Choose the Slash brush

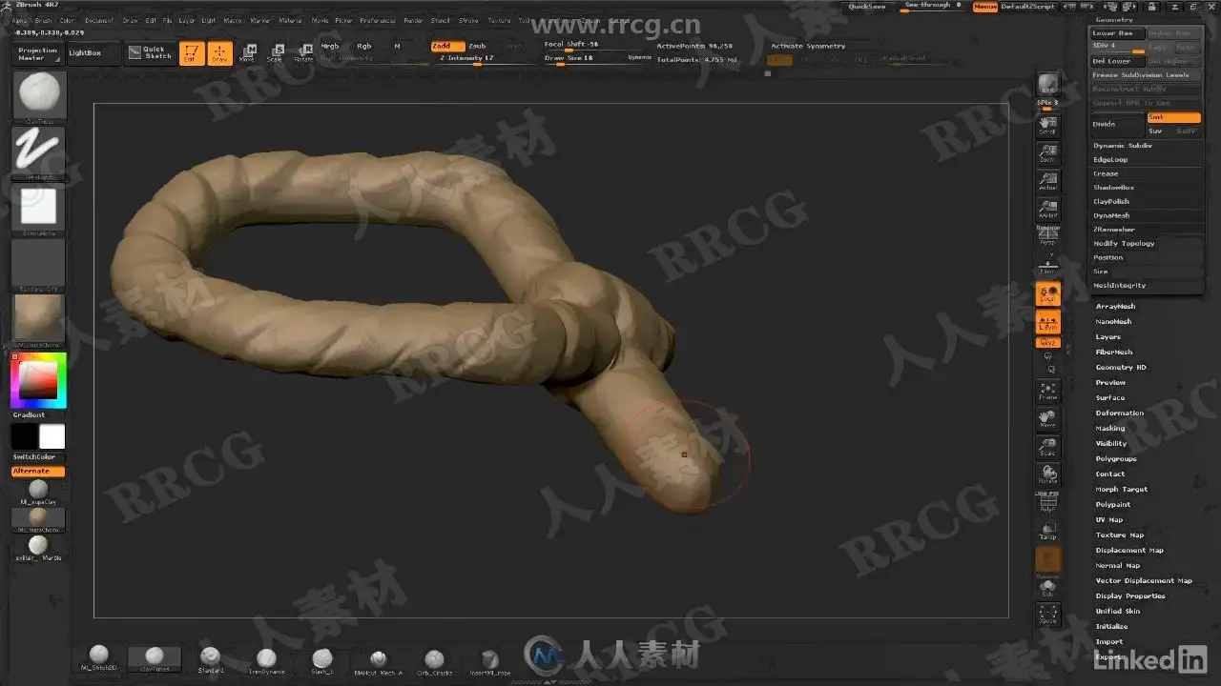[x=322, y=658]
